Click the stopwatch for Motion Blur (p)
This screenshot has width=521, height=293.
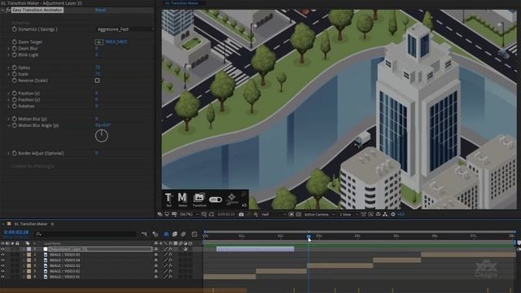pyautogui.click(x=15, y=119)
